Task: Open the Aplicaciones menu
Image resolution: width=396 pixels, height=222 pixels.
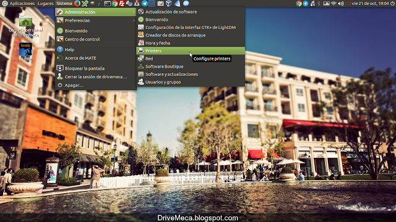Action: pyautogui.click(x=22, y=4)
